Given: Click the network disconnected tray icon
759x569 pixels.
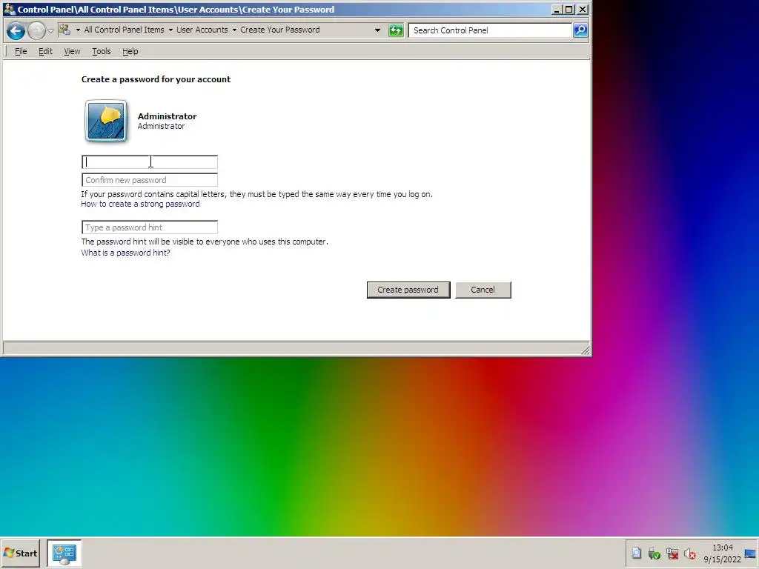Looking at the screenshot, I should pos(672,553).
